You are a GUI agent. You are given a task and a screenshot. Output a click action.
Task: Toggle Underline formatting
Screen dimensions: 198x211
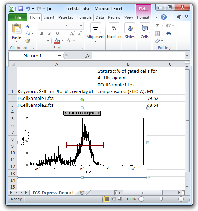pyautogui.click(x=57, y=33)
